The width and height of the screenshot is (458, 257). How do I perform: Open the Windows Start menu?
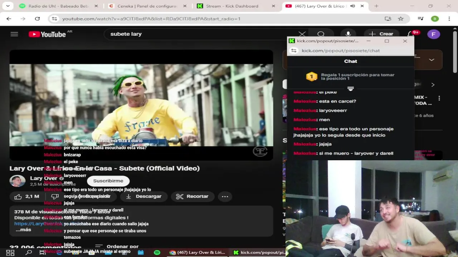(10, 252)
